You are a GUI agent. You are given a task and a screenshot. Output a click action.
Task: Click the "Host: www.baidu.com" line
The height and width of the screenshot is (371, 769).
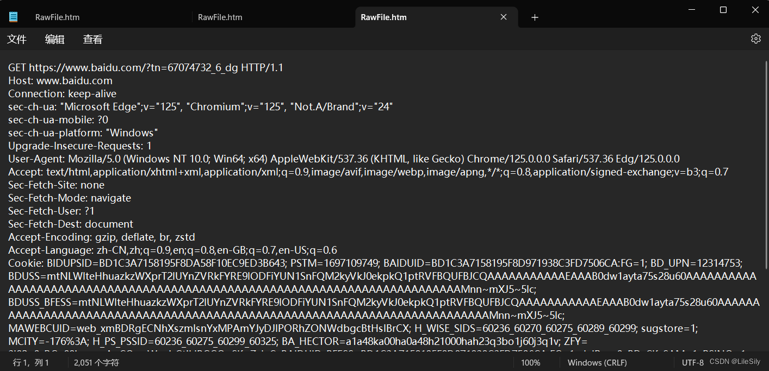click(x=60, y=81)
